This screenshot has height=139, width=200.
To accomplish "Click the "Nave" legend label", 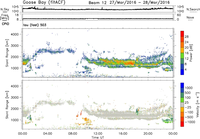I will point(190,17).
